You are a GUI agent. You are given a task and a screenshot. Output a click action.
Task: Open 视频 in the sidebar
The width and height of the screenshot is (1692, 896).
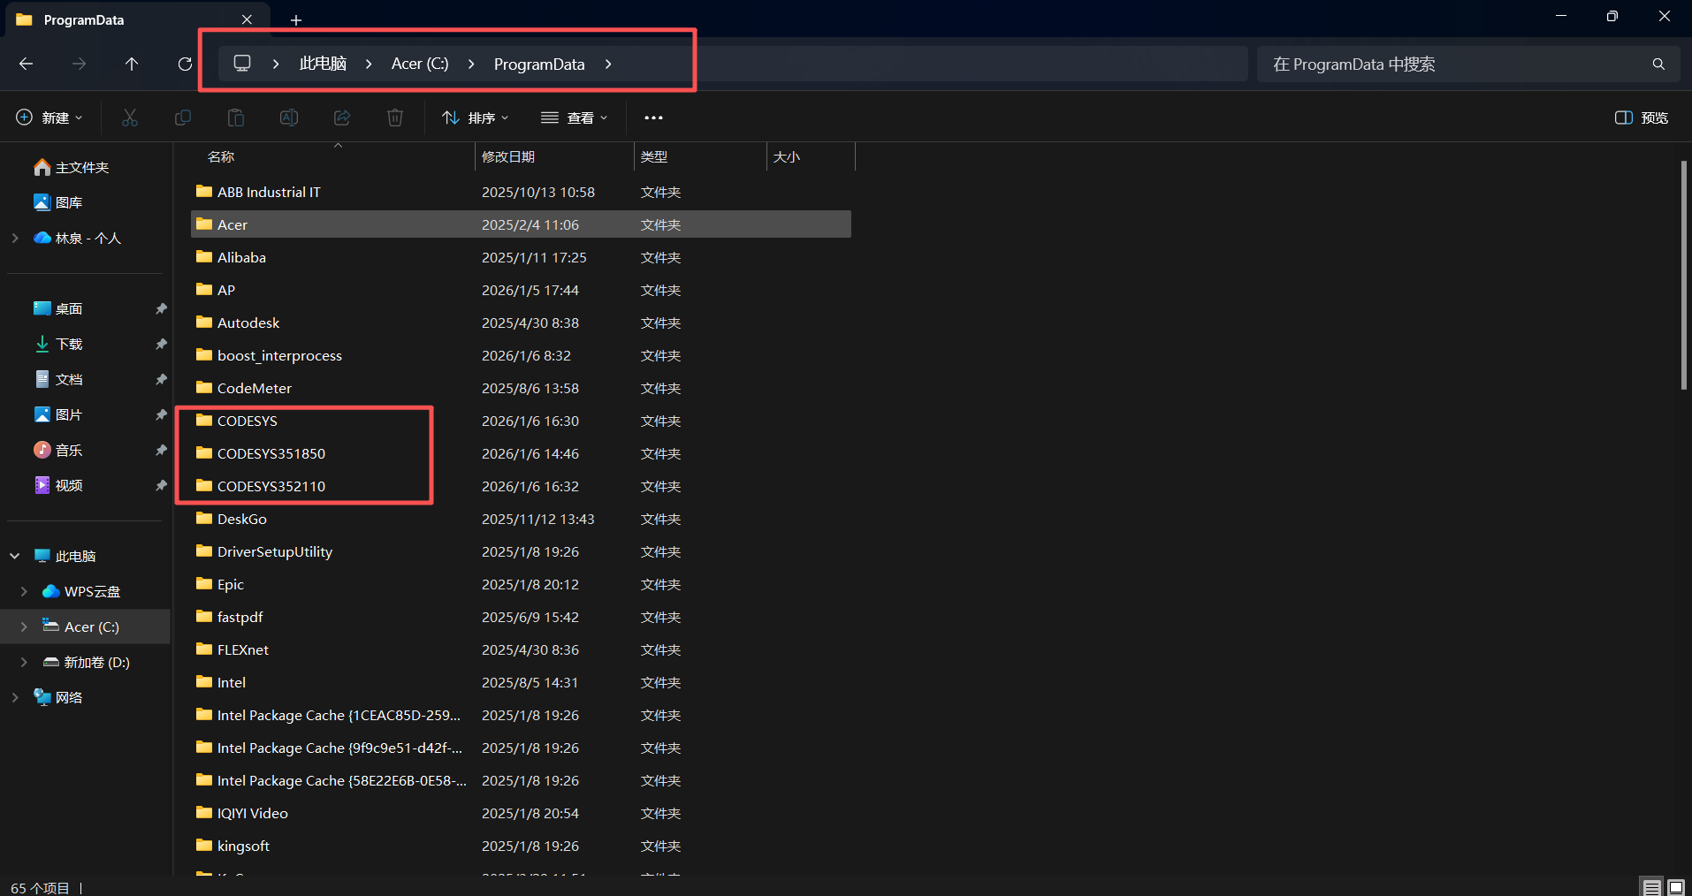pyautogui.click(x=69, y=485)
